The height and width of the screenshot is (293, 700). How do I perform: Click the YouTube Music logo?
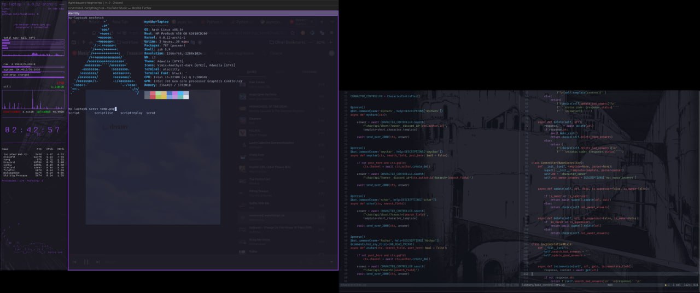(82, 53)
